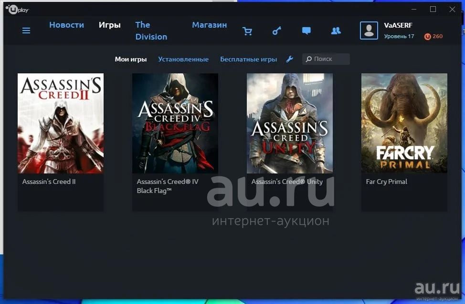Viewport: 465px width, 304px height.
Task: Open the shopping cart icon
Action: [247, 31]
